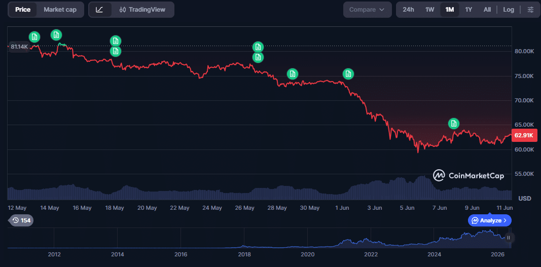Screen dimensions: 541x267
Task: Click the 24 May date axis label
Action: (212, 208)
